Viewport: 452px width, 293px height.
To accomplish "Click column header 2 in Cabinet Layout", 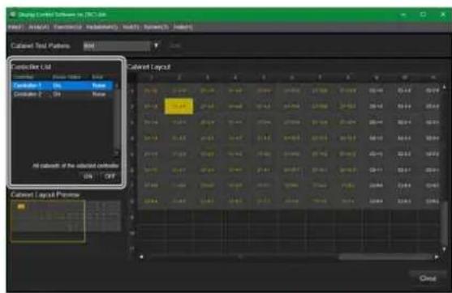I will pyautogui.click(x=179, y=78).
